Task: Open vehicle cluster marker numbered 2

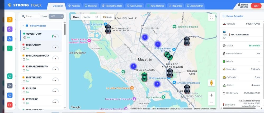Action: (145, 37)
